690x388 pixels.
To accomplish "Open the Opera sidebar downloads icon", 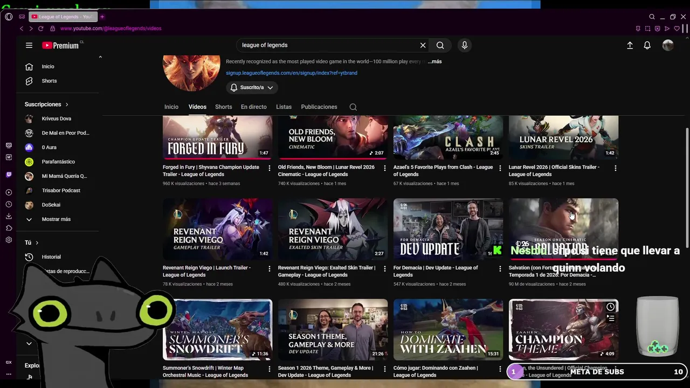I will [9, 216].
